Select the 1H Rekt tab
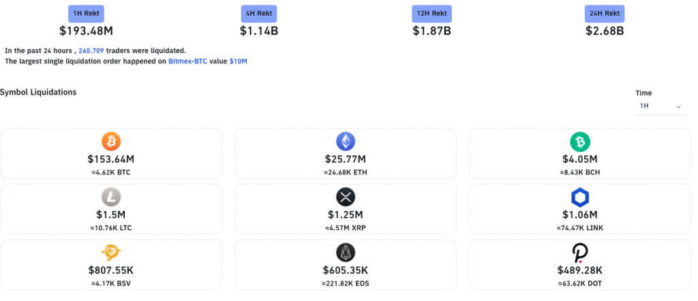 click(x=88, y=14)
